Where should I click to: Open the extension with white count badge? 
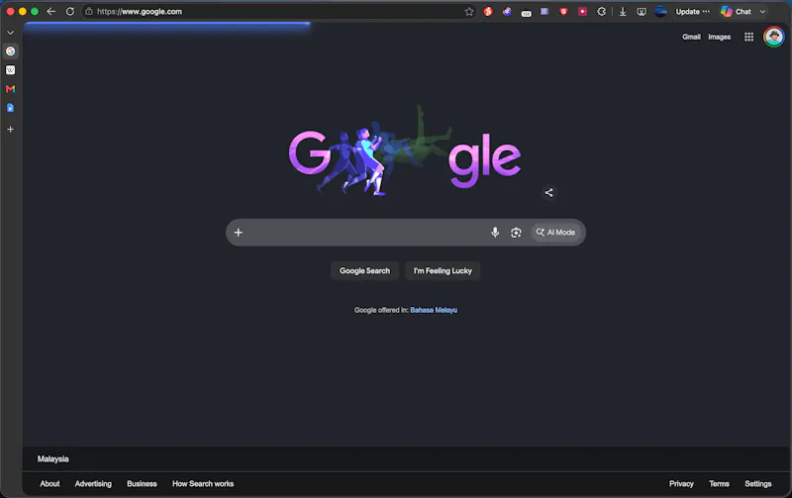pos(526,12)
